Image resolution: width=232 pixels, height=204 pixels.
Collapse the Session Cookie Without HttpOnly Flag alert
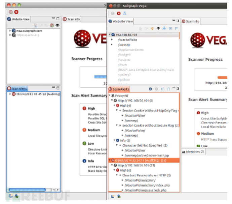[x=117, y=110]
